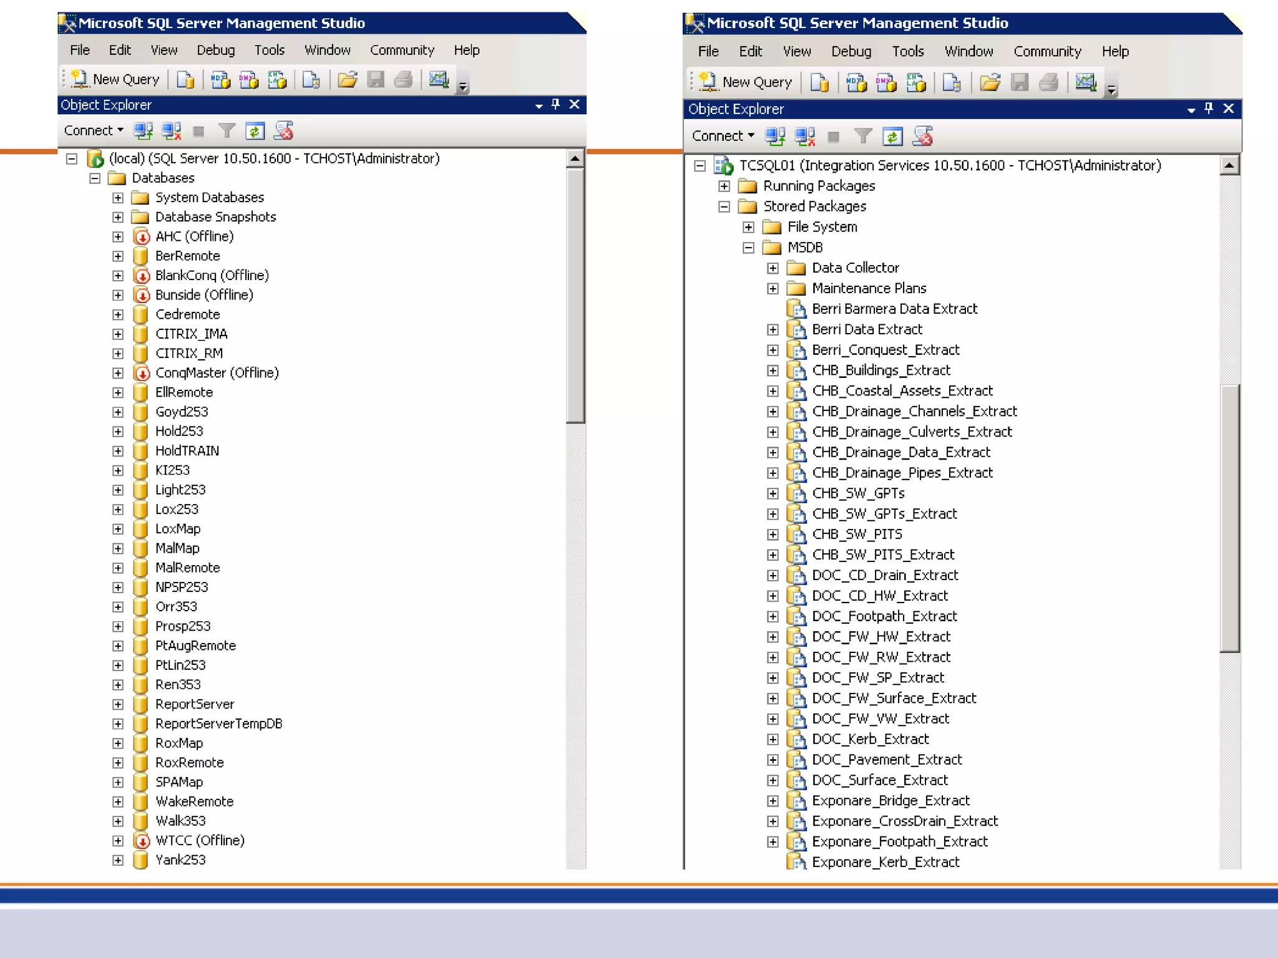1278x958 pixels.
Task: Click right Object Explorer scrollbar thumb
Action: [x=1229, y=518]
